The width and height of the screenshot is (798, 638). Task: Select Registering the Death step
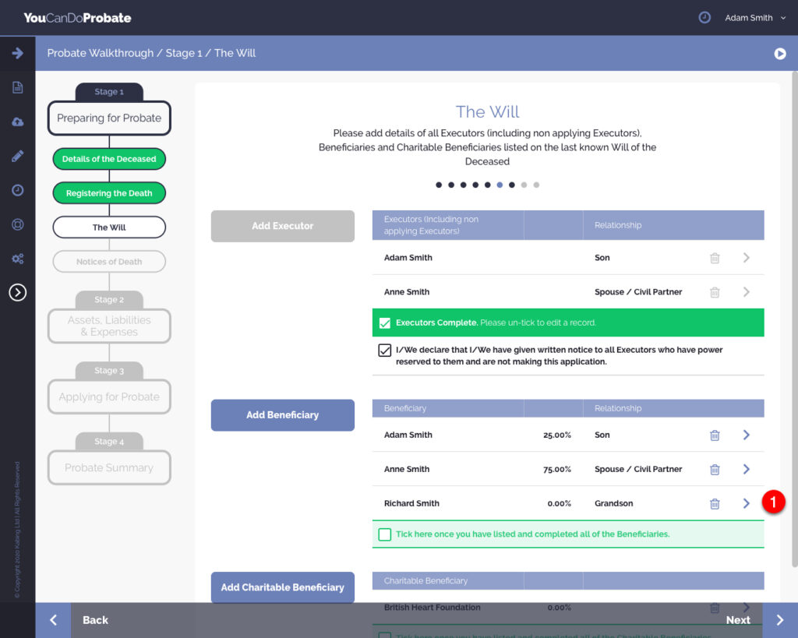click(x=109, y=193)
